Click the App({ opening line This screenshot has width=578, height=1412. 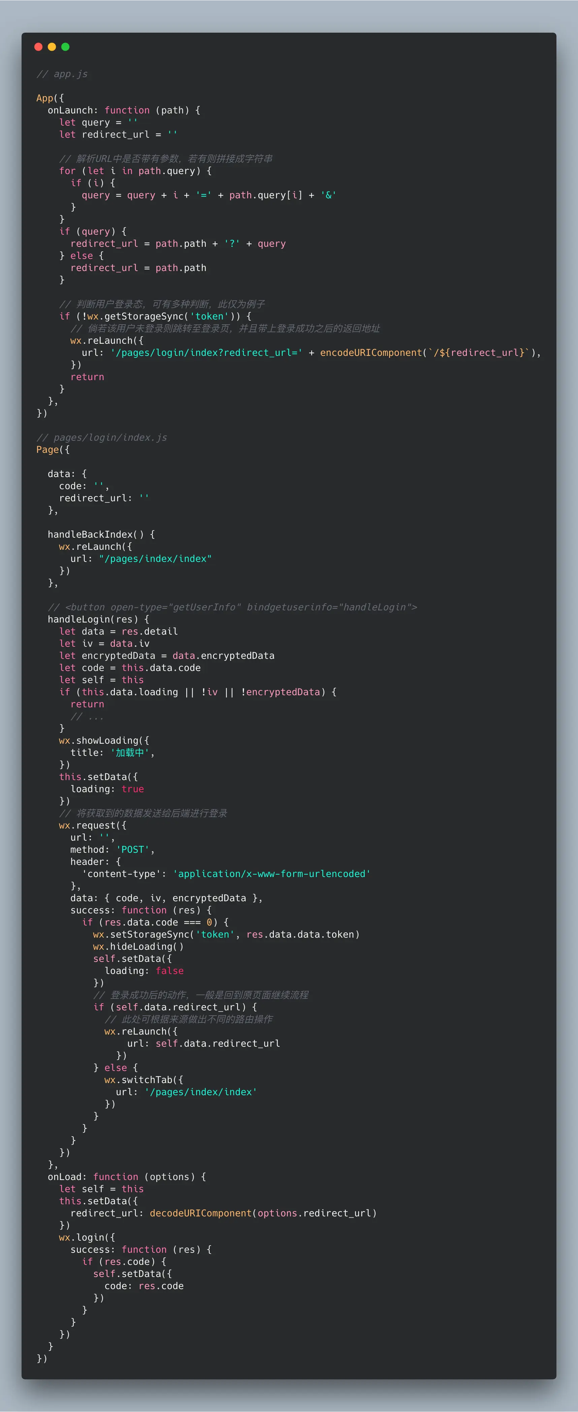pos(50,98)
